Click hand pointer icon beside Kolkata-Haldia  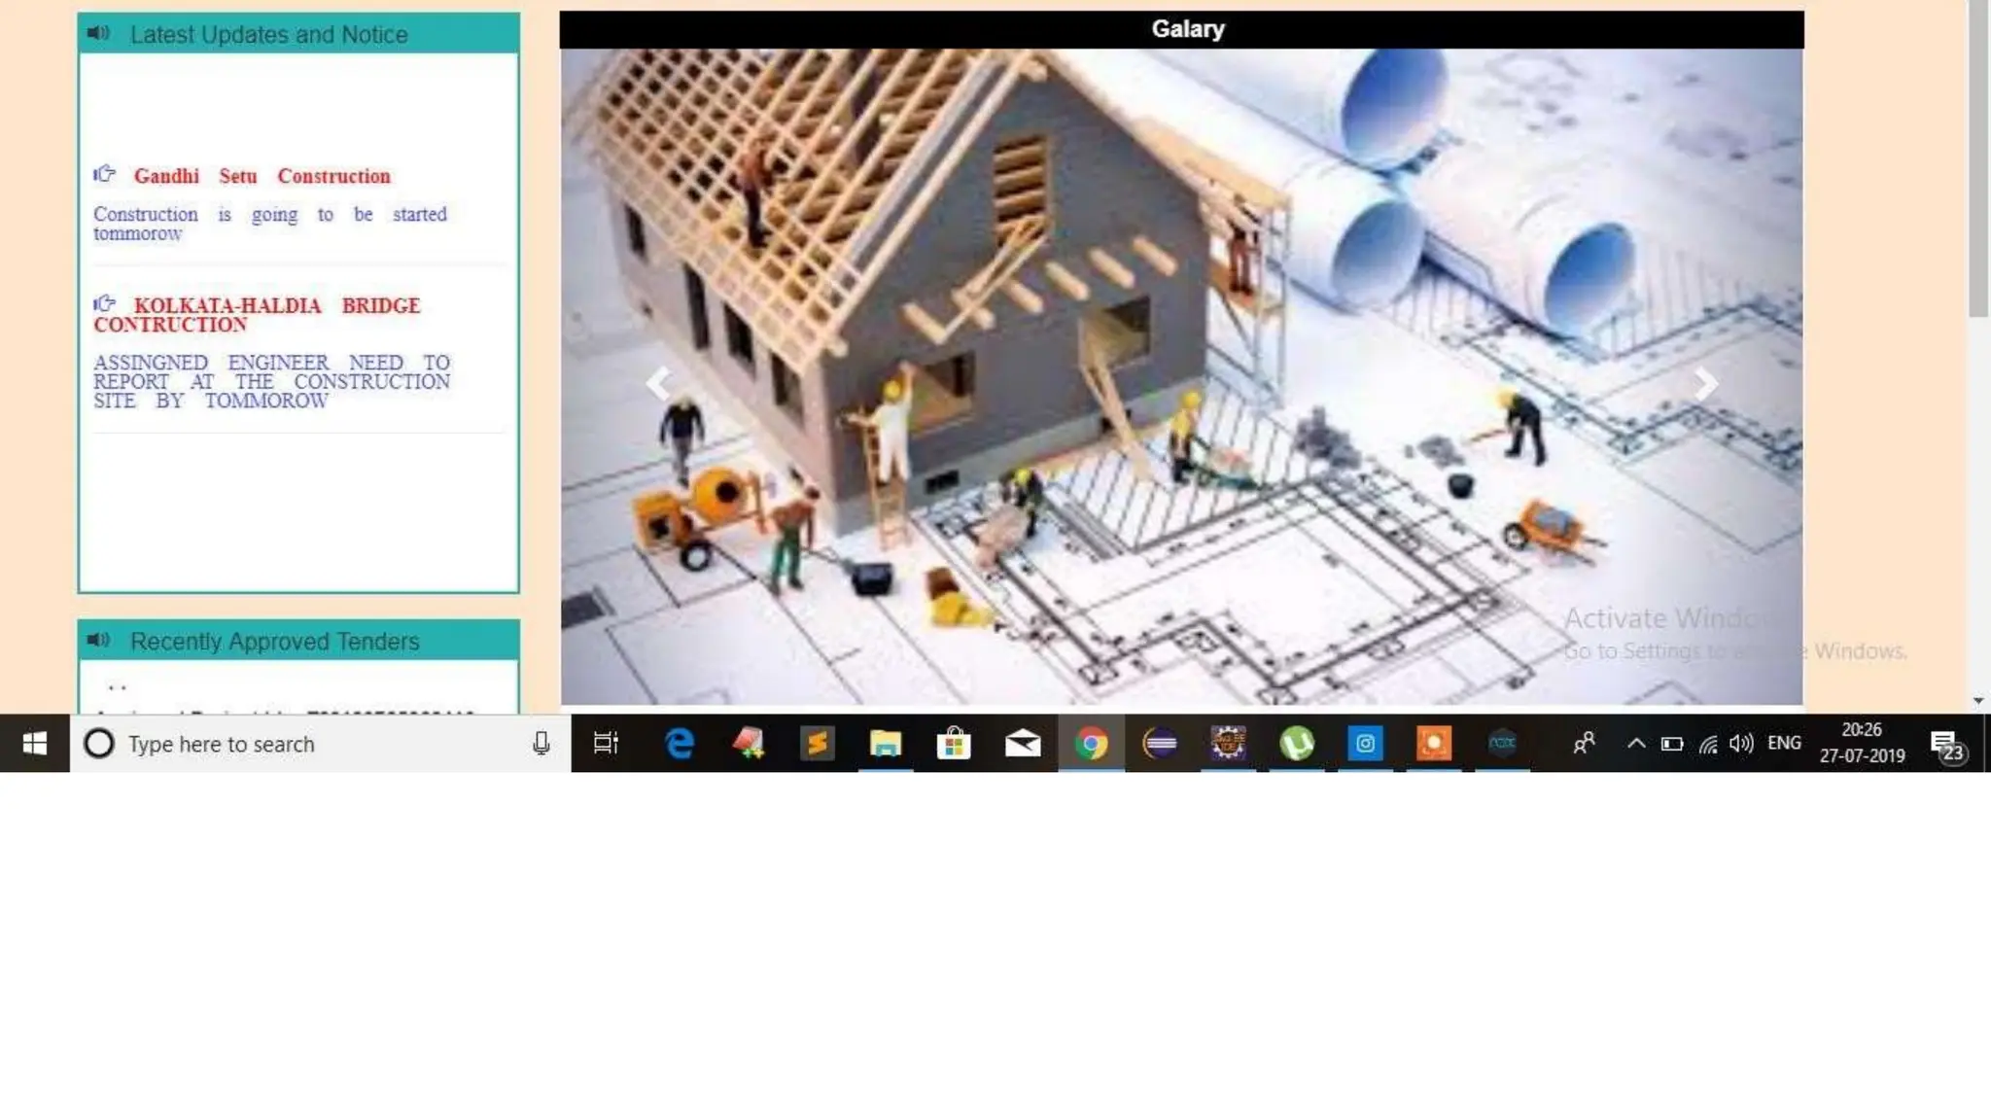(104, 303)
